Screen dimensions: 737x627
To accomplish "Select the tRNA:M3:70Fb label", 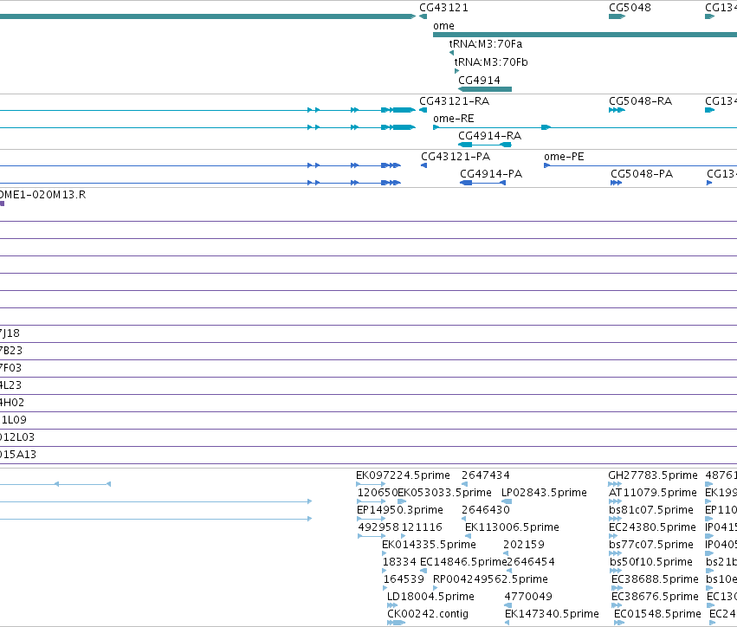I will click(491, 62).
